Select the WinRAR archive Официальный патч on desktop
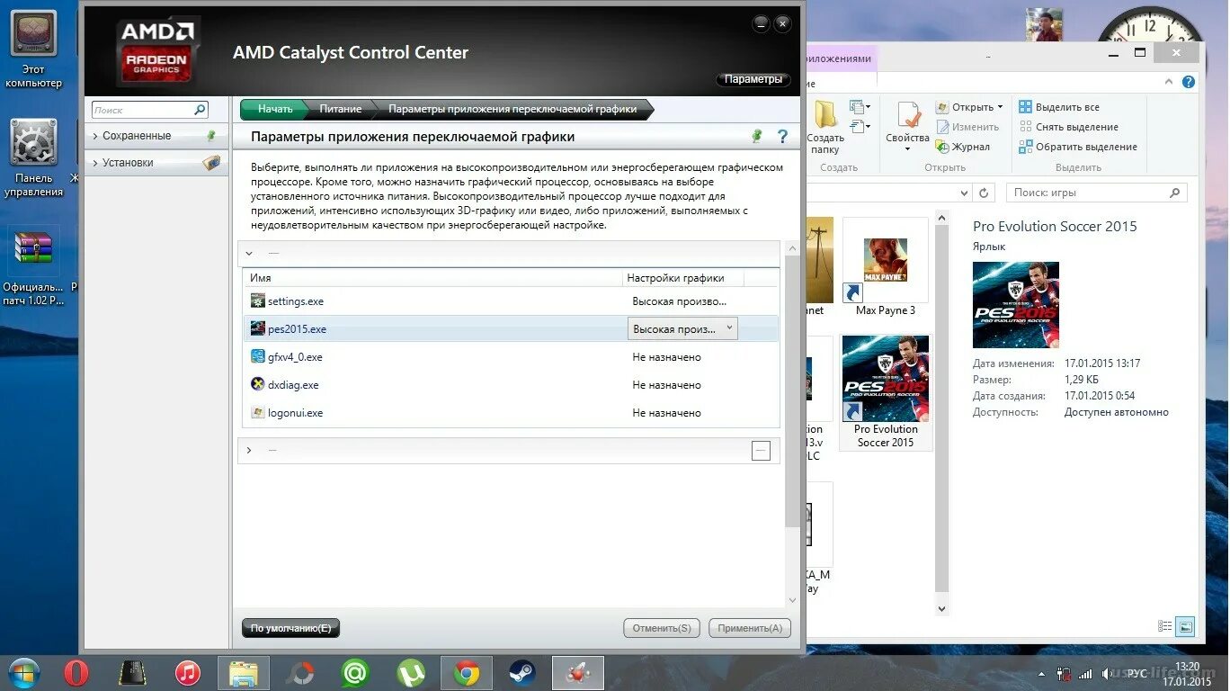The height and width of the screenshot is (691, 1230). [x=34, y=265]
